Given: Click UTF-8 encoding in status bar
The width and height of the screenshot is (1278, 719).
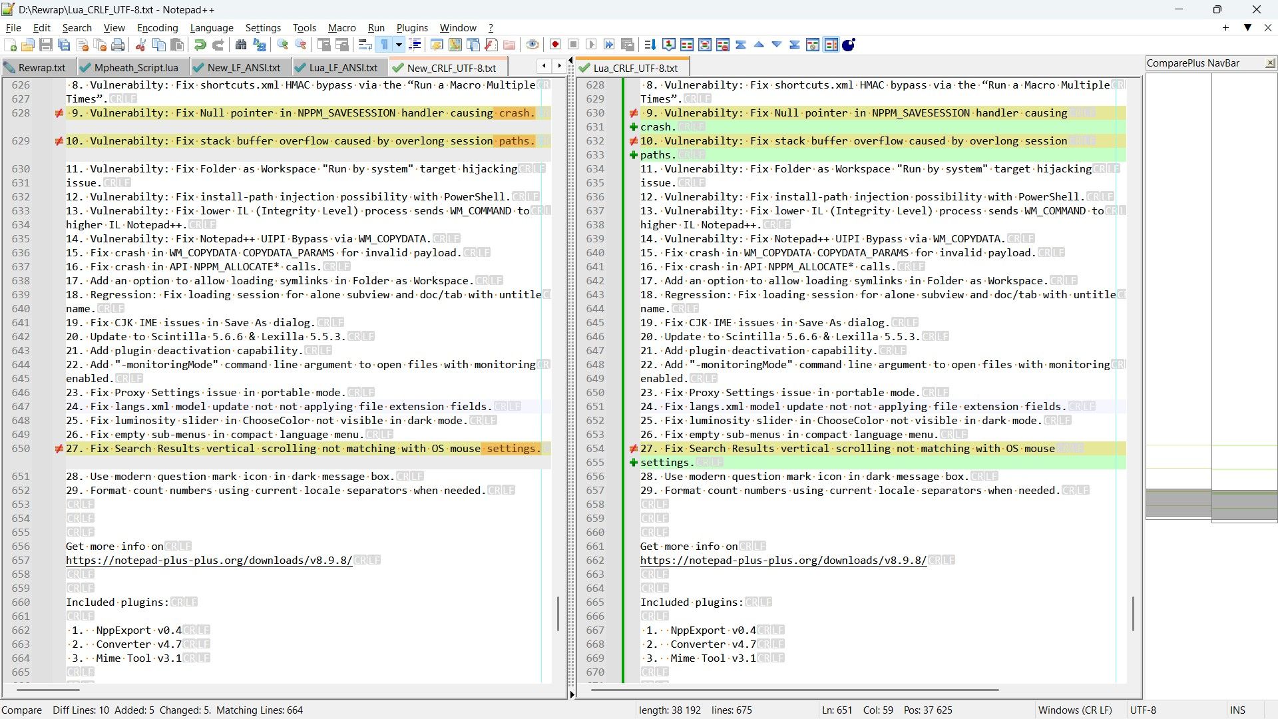Looking at the screenshot, I should 1143,710.
